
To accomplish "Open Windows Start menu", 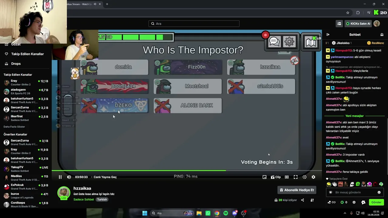I will (x=145, y=213).
